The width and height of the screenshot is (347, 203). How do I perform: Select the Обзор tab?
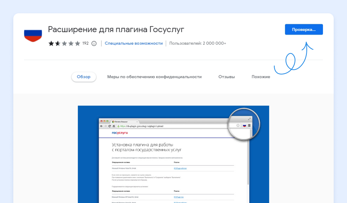[x=84, y=77]
